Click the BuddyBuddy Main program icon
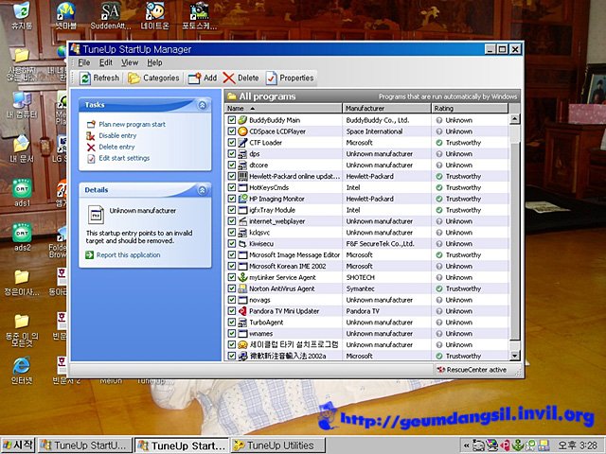 pyautogui.click(x=242, y=120)
